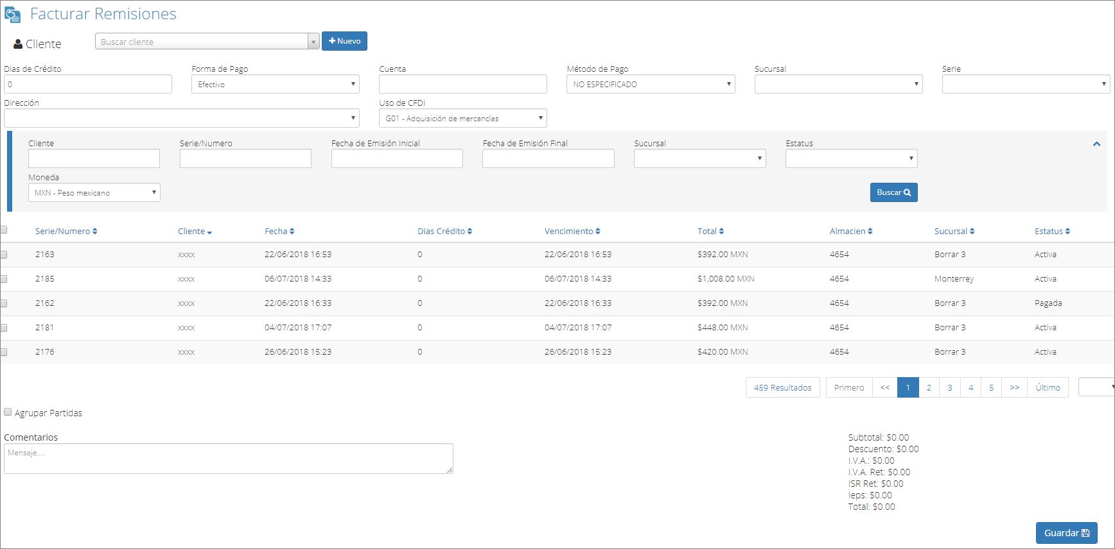Screen dimensions: 1115x549
Task: Check the row for remisión 2181
Action: tap(4, 328)
